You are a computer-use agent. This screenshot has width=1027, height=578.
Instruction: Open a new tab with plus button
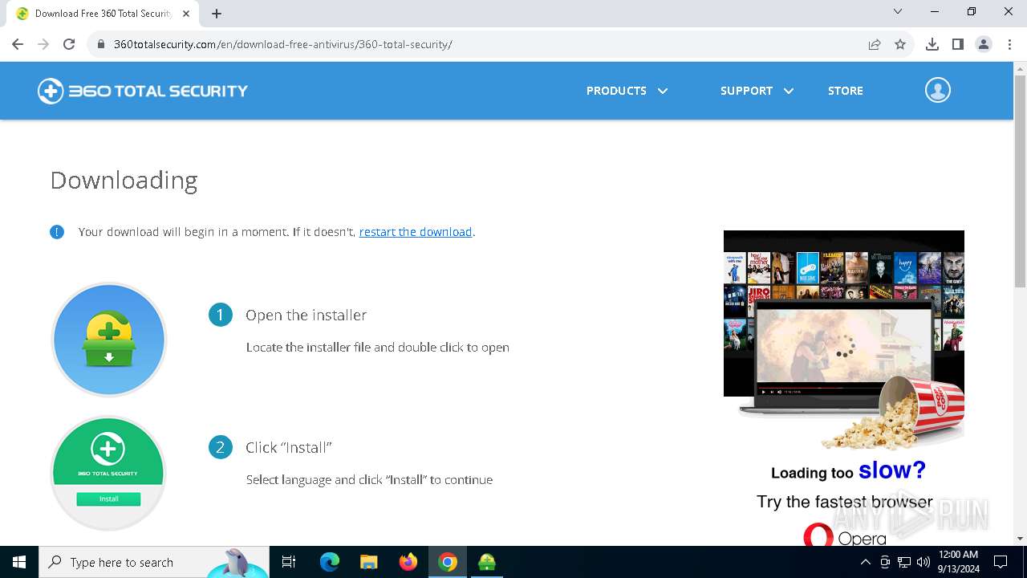(x=217, y=14)
